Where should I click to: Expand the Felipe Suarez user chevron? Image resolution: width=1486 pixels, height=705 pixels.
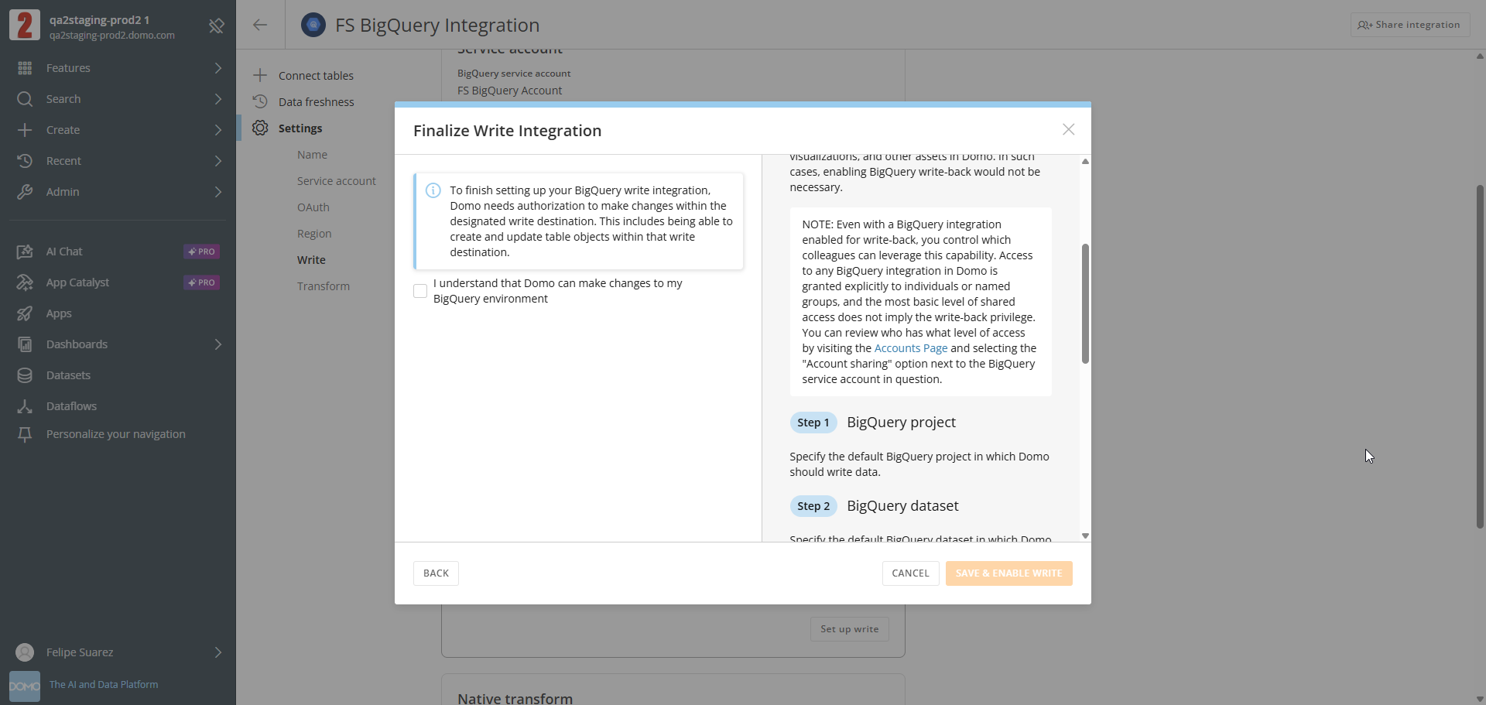click(x=218, y=652)
